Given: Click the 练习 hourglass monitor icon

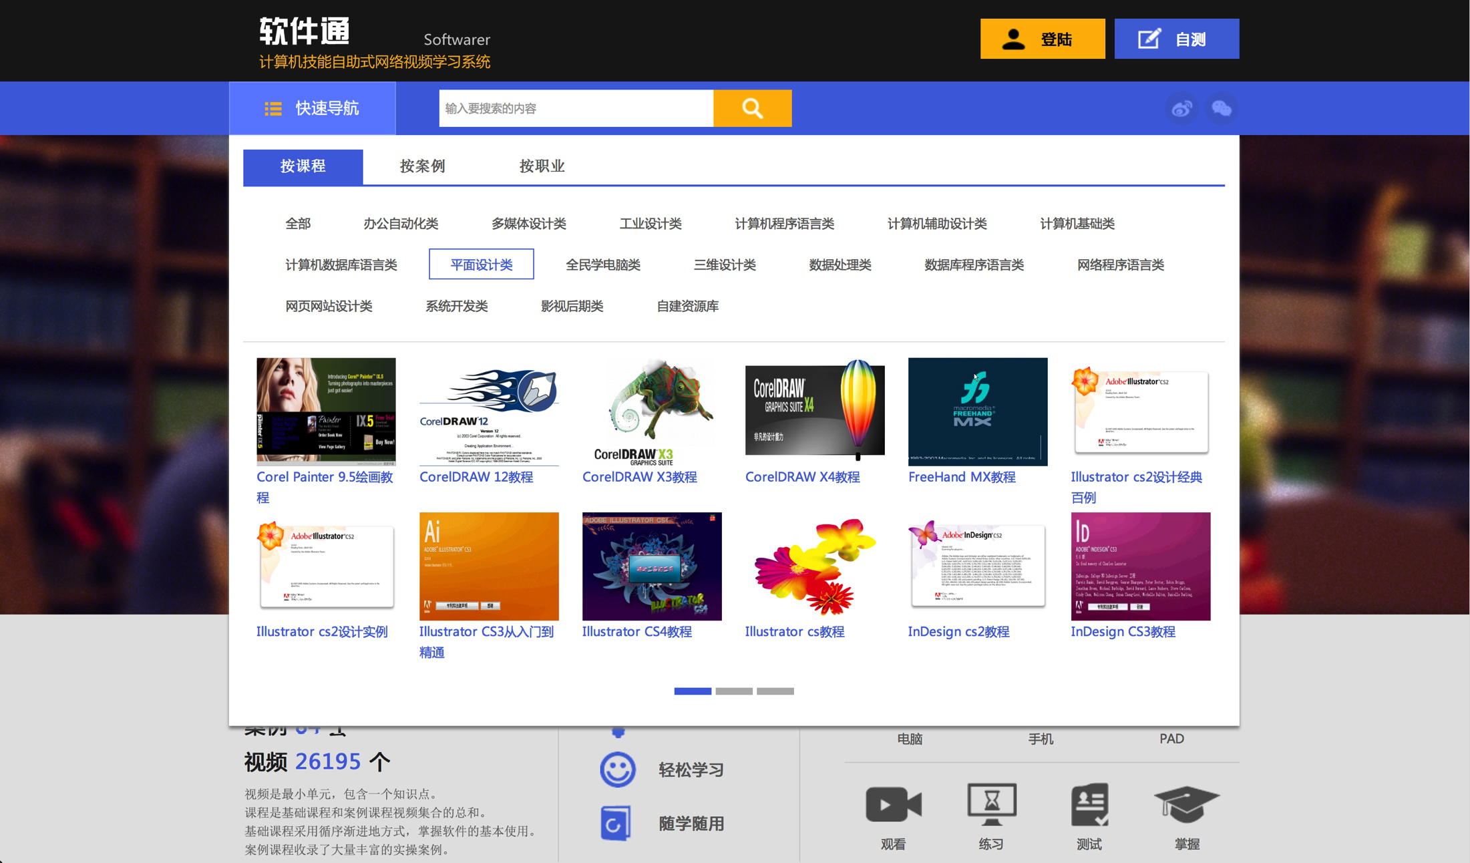Looking at the screenshot, I should click(x=992, y=804).
